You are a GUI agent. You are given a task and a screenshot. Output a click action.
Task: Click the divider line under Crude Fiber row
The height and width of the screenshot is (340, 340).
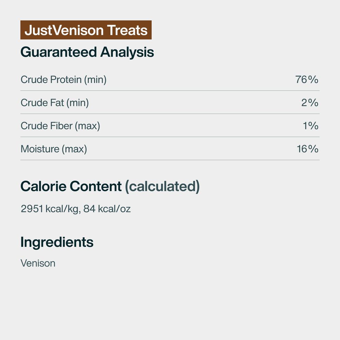(170, 137)
